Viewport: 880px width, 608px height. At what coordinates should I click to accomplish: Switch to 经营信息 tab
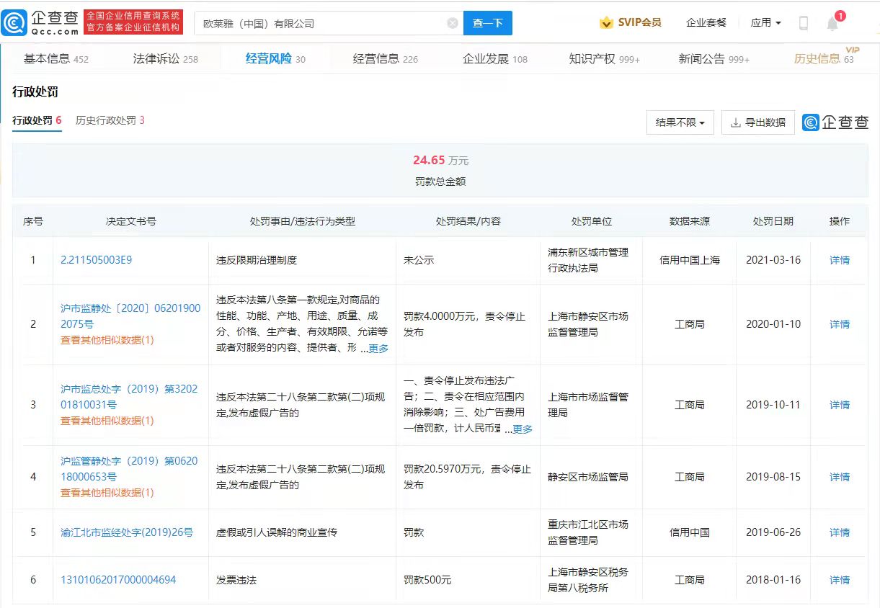click(x=386, y=59)
